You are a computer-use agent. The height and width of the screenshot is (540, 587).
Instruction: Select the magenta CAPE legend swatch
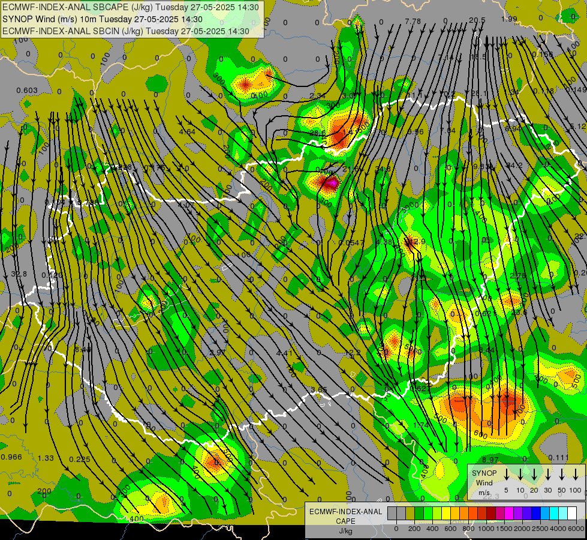pyautogui.click(x=510, y=513)
